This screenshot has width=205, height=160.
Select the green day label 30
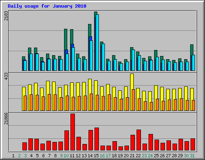click(x=186, y=156)
